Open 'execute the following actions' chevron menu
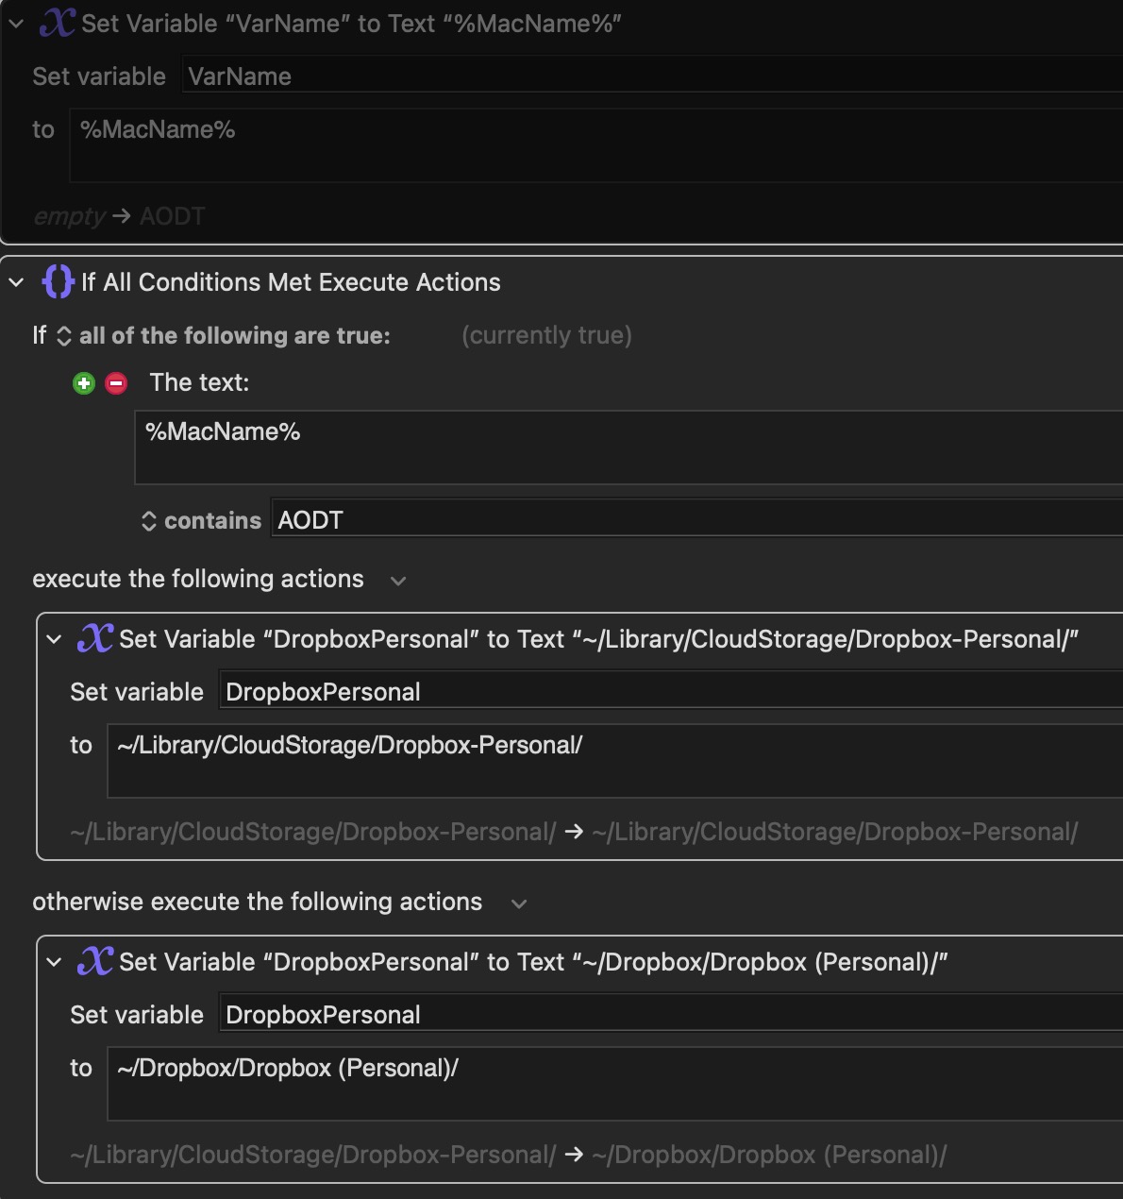The width and height of the screenshot is (1123, 1199). click(x=398, y=581)
